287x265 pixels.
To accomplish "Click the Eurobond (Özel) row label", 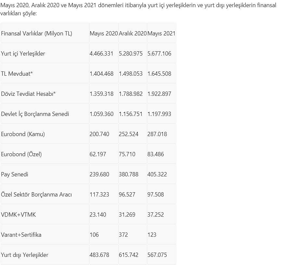I will pyautogui.click(x=21, y=154).
